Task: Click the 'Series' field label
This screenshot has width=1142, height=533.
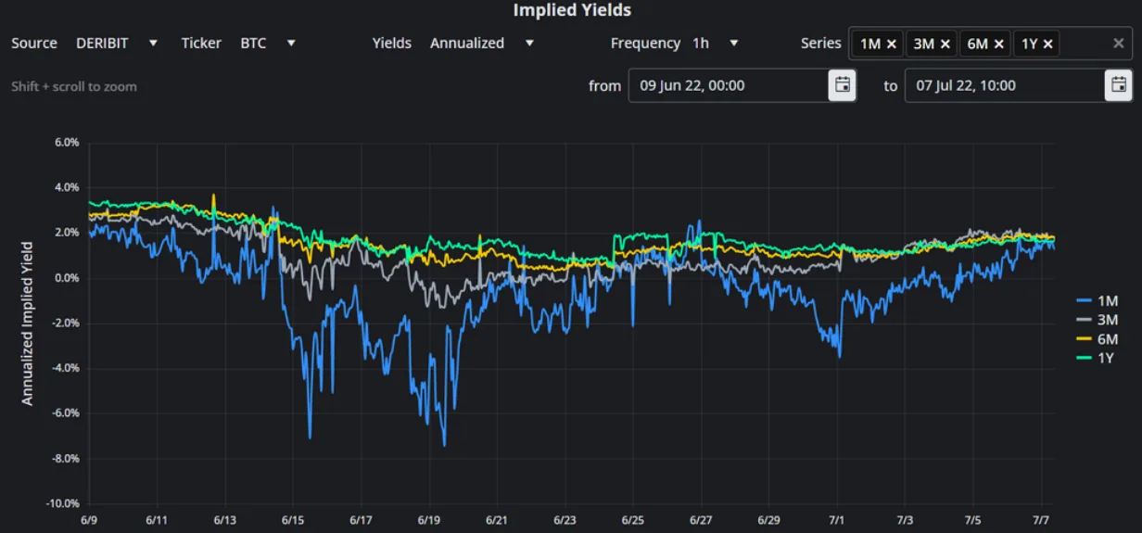Action: click(821, 43)
